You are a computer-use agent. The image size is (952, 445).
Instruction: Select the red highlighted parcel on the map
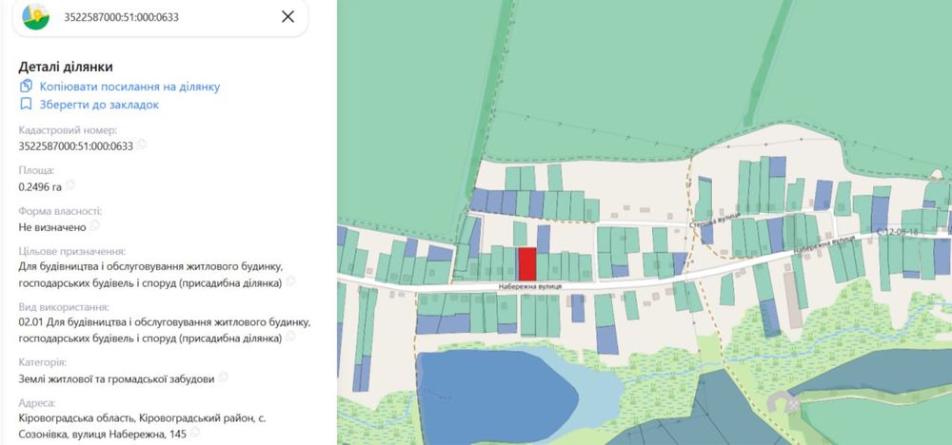527,263
